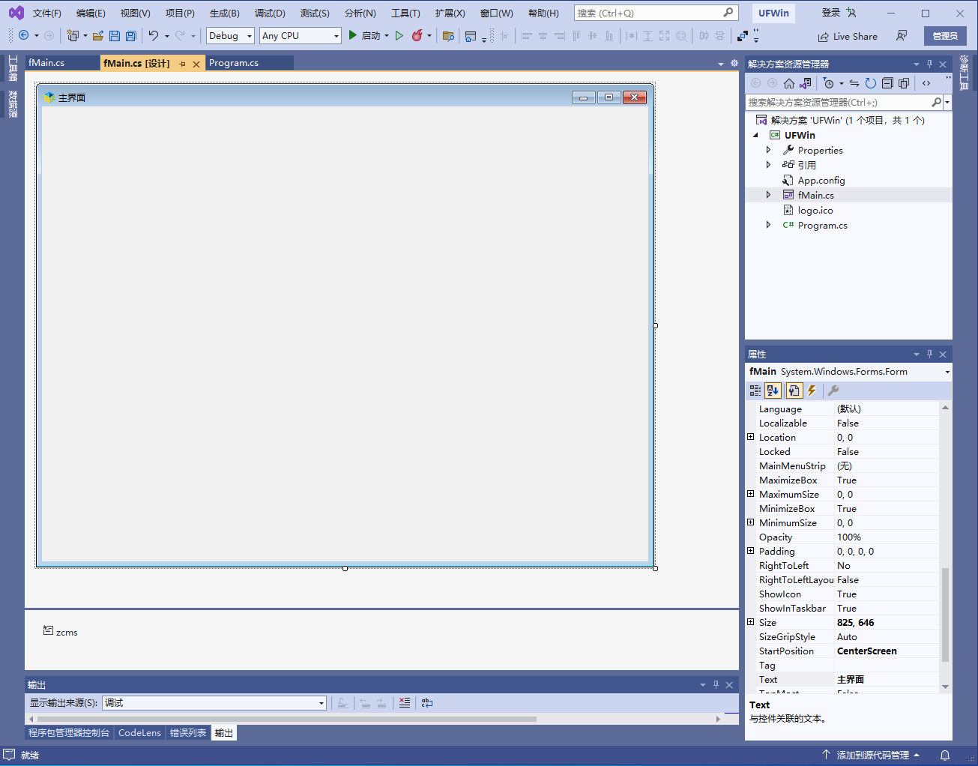
Task: Switch Properties to Categorized view
Action: pyautogui.click(x=755, y=390)
